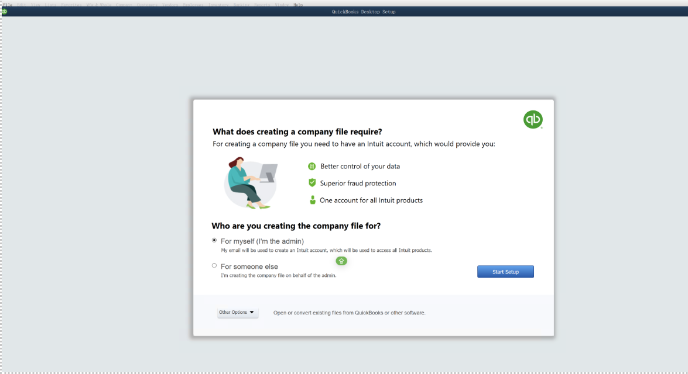This screenshot has height=374, width=688.
Task: Click the person icon beside One account
Action: [313, 200]
